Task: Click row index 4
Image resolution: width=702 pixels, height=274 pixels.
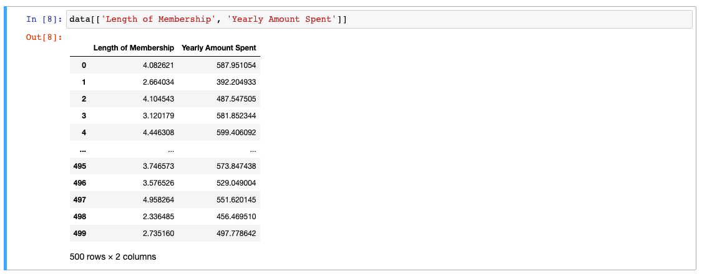Action: [x=84, y=133]
